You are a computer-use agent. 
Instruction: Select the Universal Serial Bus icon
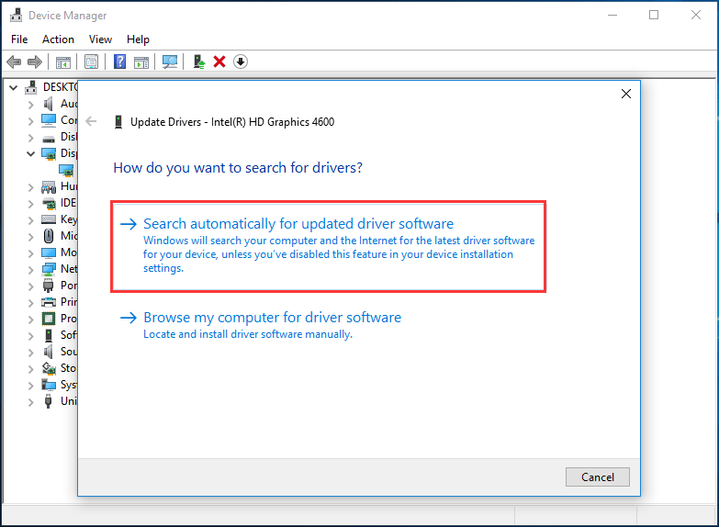(x=48, y=401)
